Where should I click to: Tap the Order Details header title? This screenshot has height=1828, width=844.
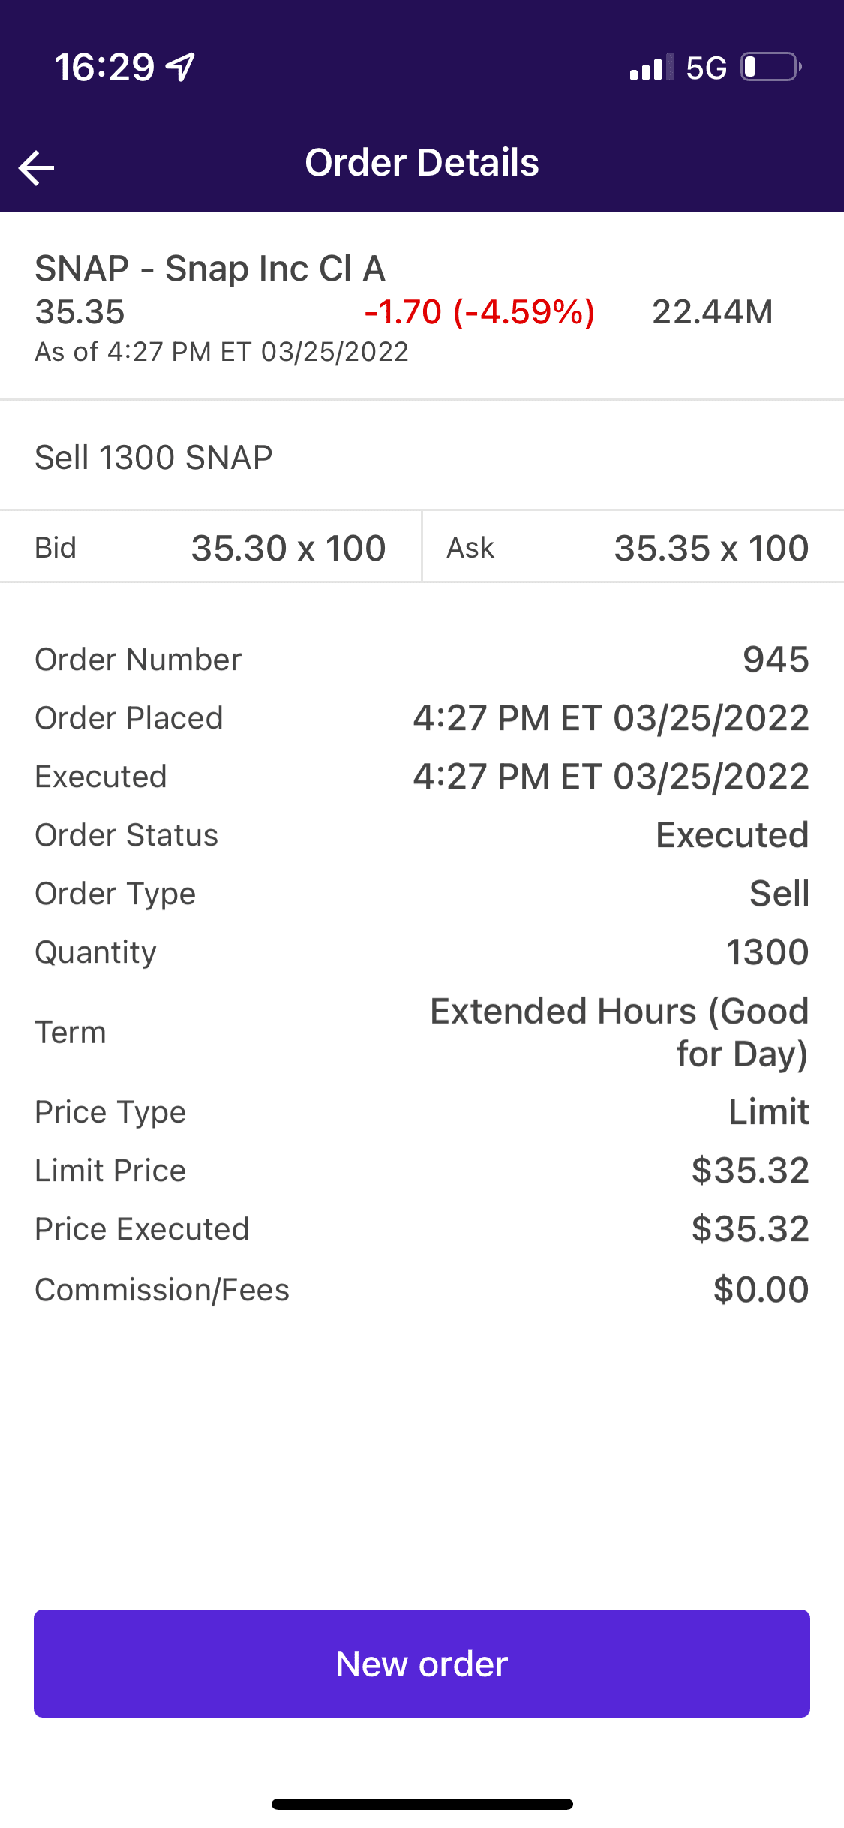pos(422,163)
